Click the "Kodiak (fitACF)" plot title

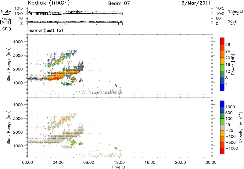(x=49, y=3)
